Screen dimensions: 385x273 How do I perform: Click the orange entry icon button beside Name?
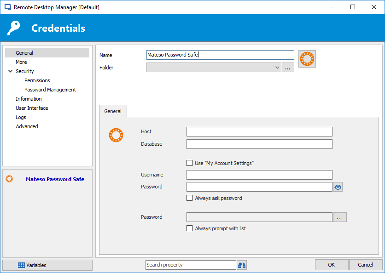307,59
